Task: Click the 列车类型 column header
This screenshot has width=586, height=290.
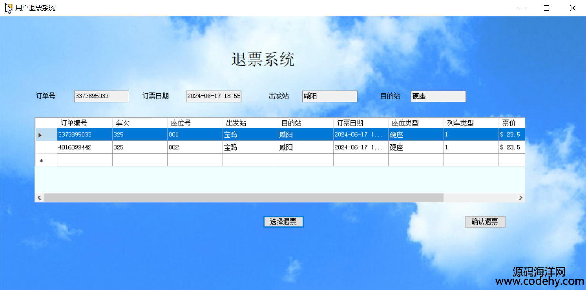Action: tap(472, 123)
